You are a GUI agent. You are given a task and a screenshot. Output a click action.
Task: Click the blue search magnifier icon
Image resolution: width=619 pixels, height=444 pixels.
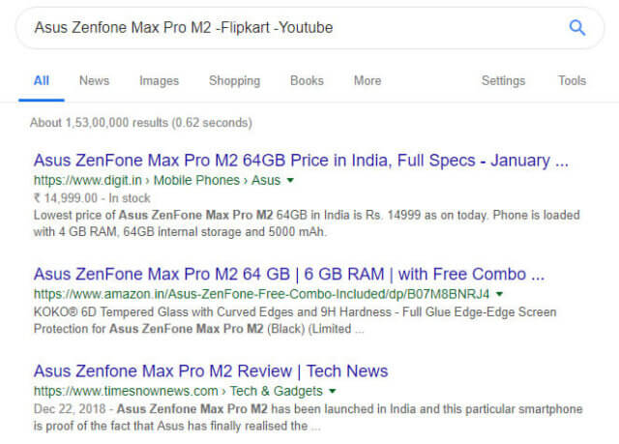pos(576,28)
